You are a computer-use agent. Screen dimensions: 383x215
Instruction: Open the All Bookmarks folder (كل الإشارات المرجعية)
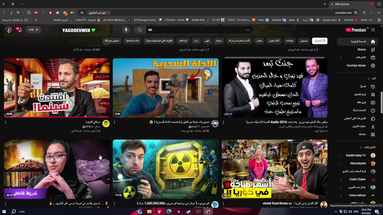point(15,20)
